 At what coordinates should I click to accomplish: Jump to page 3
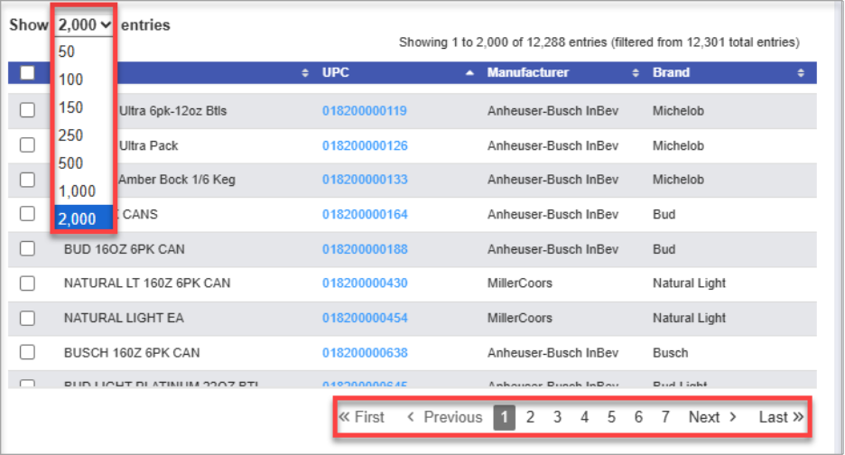557,417
